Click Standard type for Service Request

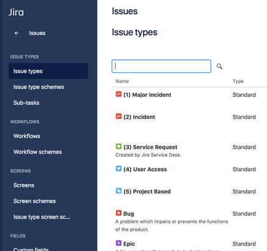pos(244,147)
